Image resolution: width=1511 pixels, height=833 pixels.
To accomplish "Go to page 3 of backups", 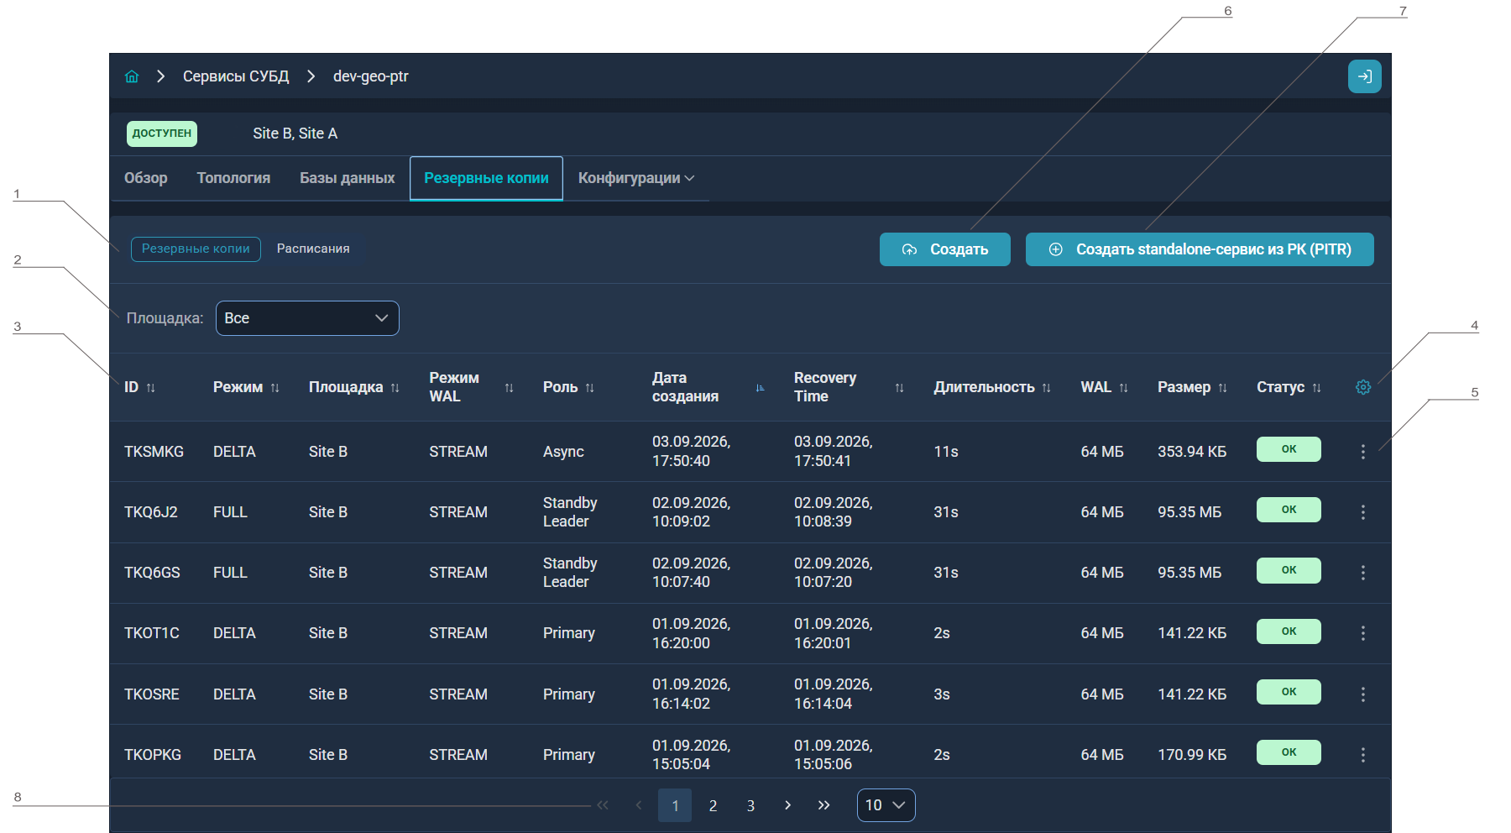I will [x=750, y=805].
